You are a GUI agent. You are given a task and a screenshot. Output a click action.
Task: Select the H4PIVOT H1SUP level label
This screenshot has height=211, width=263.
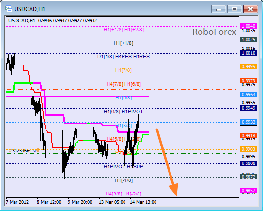(x=124, y=167)
